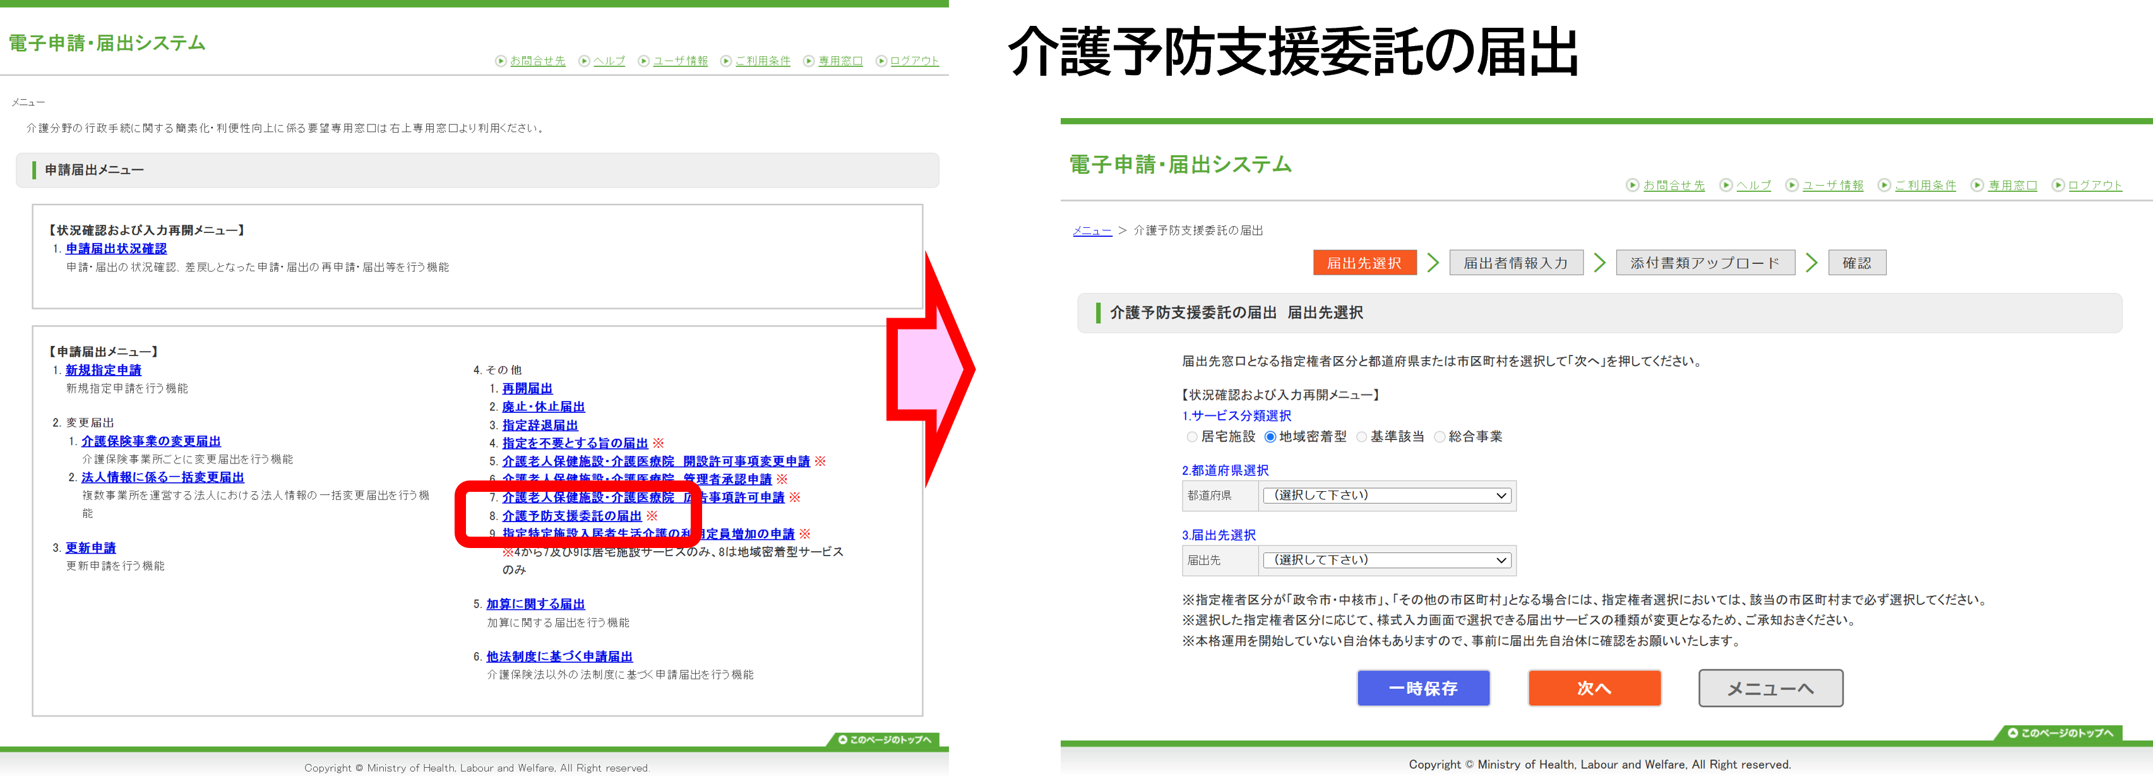The height and width of the screenshot is (781, 2153).
Task: Open 届出先 dropdown
Action: [x=1387, y=560]
